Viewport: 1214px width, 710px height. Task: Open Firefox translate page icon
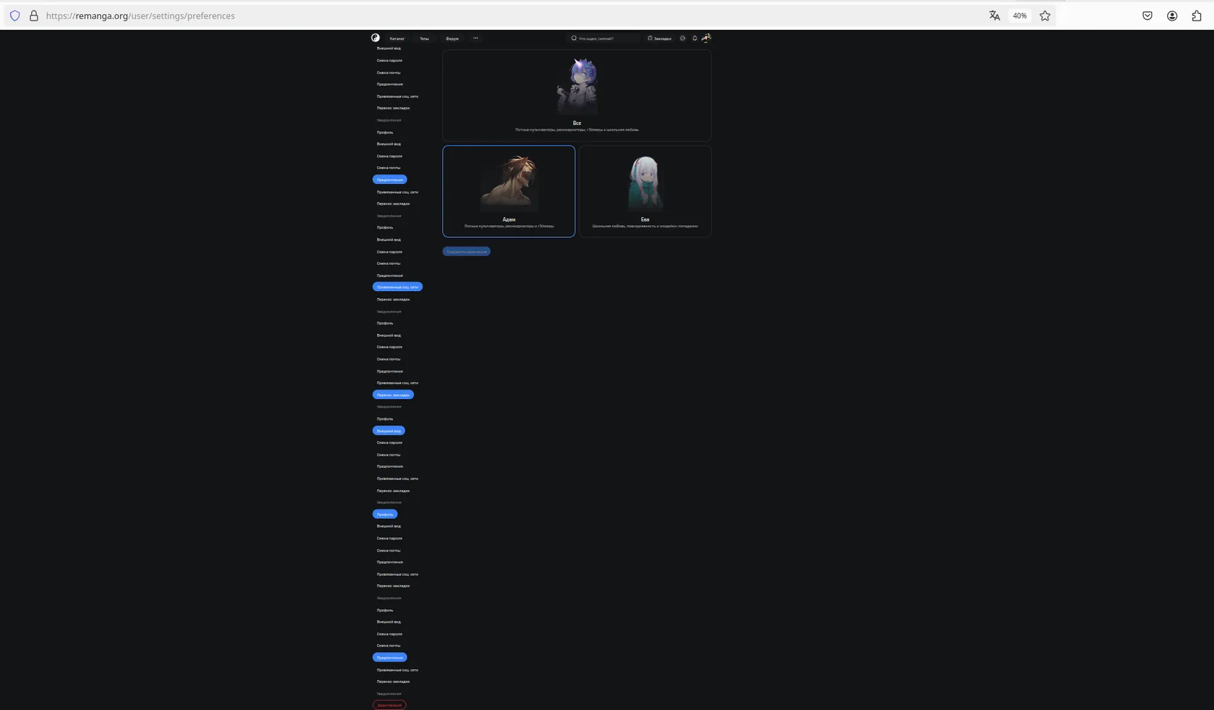[x=995, y=16]
